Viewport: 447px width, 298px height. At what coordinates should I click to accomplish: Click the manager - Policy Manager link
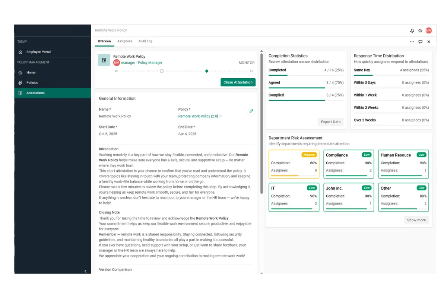(x=142, y=63)
